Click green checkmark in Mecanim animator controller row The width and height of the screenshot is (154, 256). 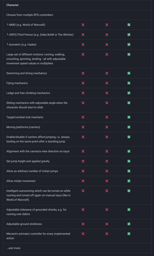(x=129, y=234)
